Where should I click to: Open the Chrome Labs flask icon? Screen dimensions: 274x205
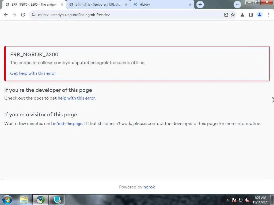coord(242,15)
